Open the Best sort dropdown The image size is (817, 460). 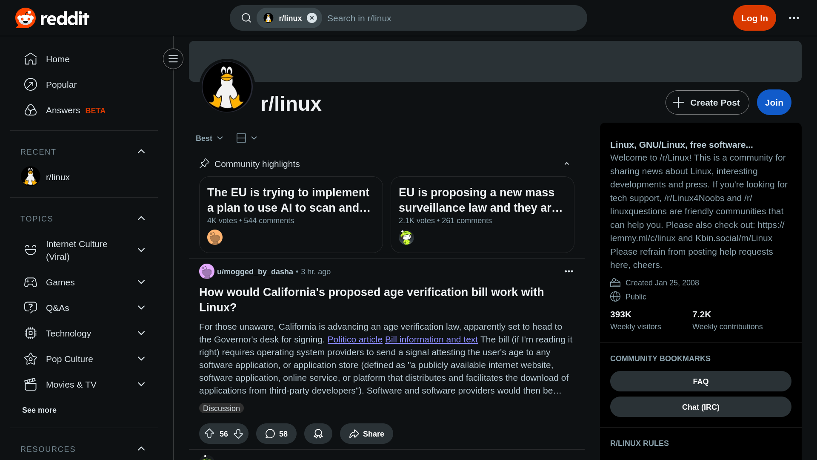(209, 138)
